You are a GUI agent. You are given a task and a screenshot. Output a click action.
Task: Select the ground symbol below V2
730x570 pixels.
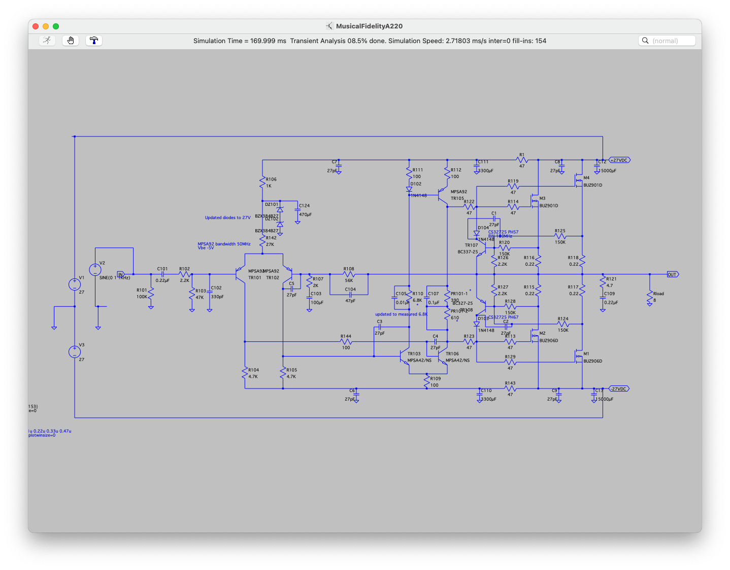pos(98,328)
